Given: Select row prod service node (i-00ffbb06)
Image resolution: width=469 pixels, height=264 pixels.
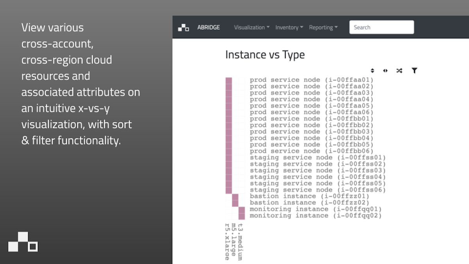Looking at the screenshot, I should coord(311,151).
